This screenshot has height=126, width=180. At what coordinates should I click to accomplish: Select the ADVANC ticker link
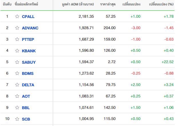30,28
